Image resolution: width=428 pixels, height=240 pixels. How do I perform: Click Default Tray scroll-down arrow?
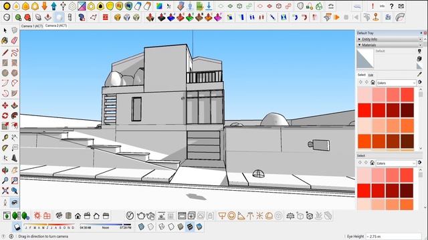click(425, 207)
